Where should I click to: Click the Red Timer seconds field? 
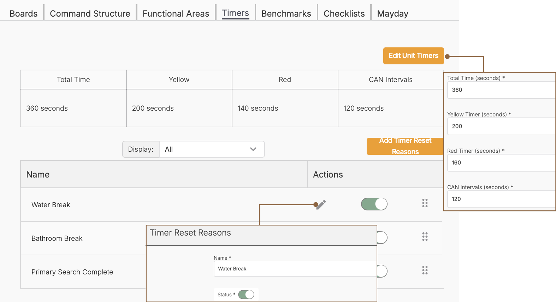pos(502,163)
